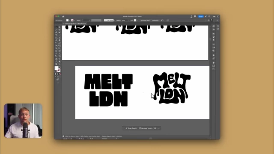
Task: Go to the Home screen icon
Action: [x=63, y=16]
